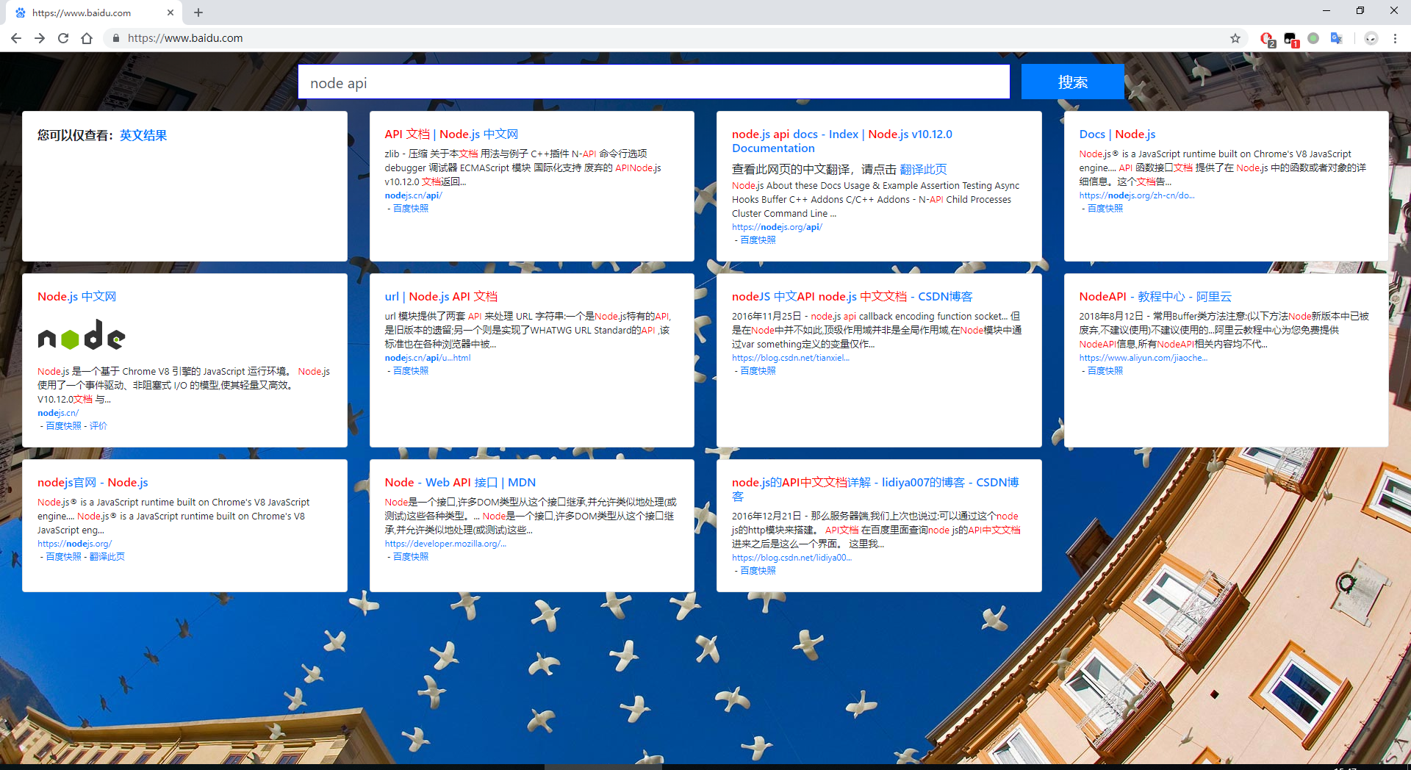The width and height of the screenshot is (1411, 770).
Task: Open the red ad-blocker extension icon
Action: (1267, 39)
